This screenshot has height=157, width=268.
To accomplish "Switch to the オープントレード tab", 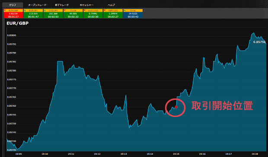I will tap(37, 5).
